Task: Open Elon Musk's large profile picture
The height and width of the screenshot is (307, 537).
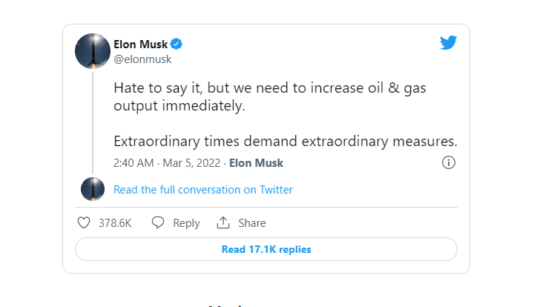Action: click(93, 51)
